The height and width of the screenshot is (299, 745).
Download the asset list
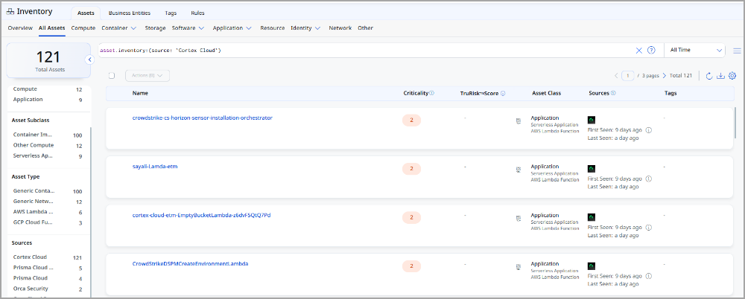pos(720,76)
